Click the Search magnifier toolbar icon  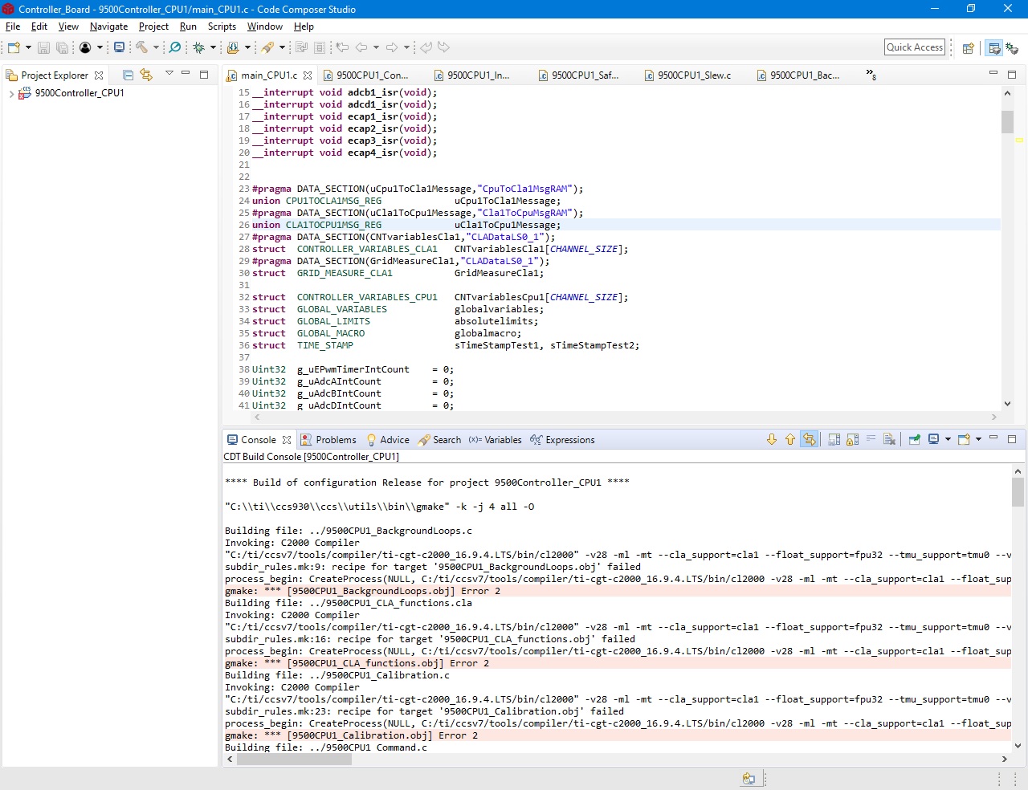pyautogui.click(x=174, y=48)
